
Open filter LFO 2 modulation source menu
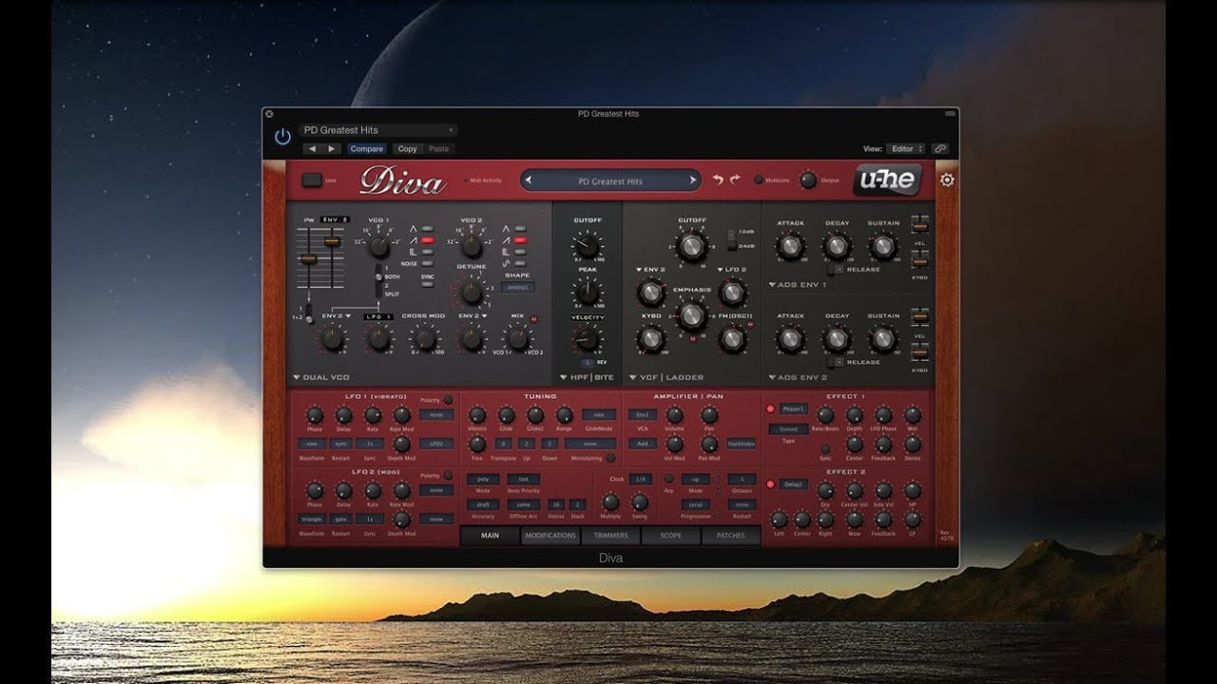[x=730, y=271]
